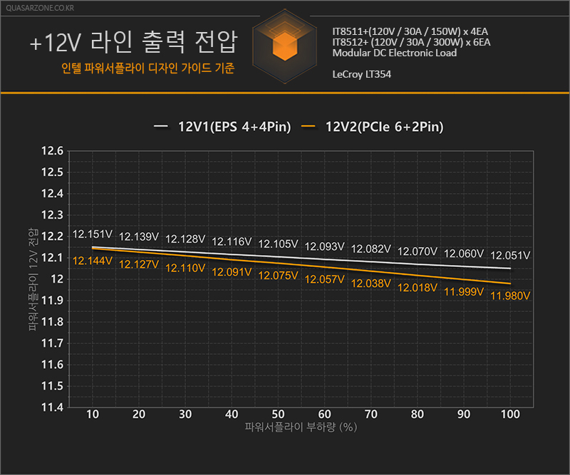Click the orange 12.075V data label

tap(278, 276)
